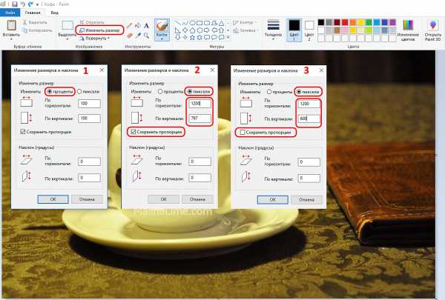Click horizontal resize field showing 100 in dialog 1

pos(90,104)
